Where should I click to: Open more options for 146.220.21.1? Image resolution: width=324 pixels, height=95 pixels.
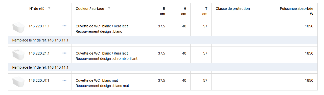point(64,53)
